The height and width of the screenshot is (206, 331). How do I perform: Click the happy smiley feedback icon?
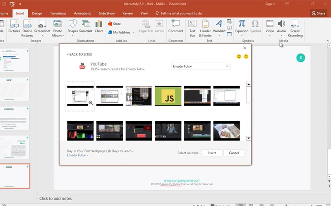(239, 56)
